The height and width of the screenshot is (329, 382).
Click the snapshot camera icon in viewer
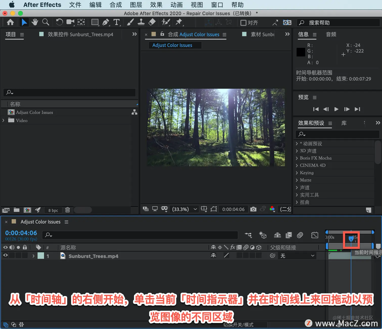coord(253,209)
